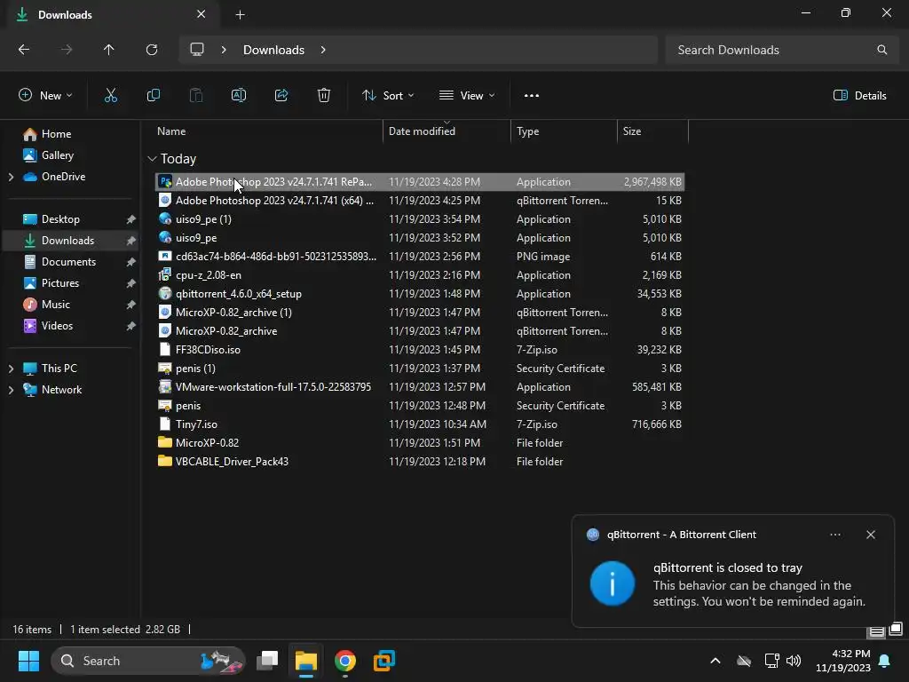
Task: Click chevron before Downloads in address bar
Action: pos(224,50)
